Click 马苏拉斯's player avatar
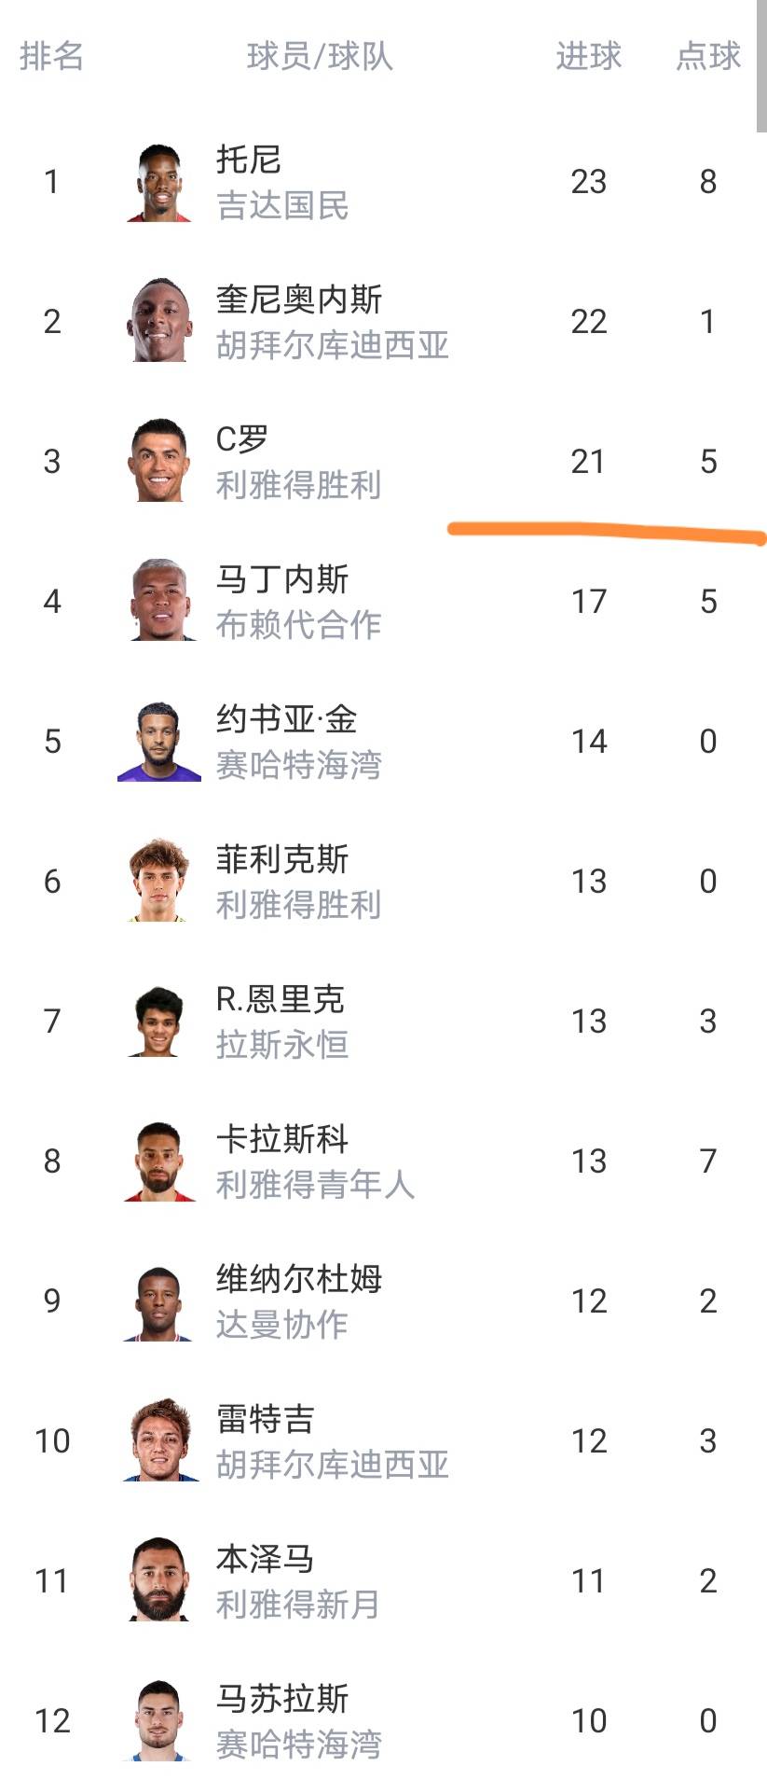Image resolution: width=767 pixels, height=1780 pixels. [x=159, y=1720]
